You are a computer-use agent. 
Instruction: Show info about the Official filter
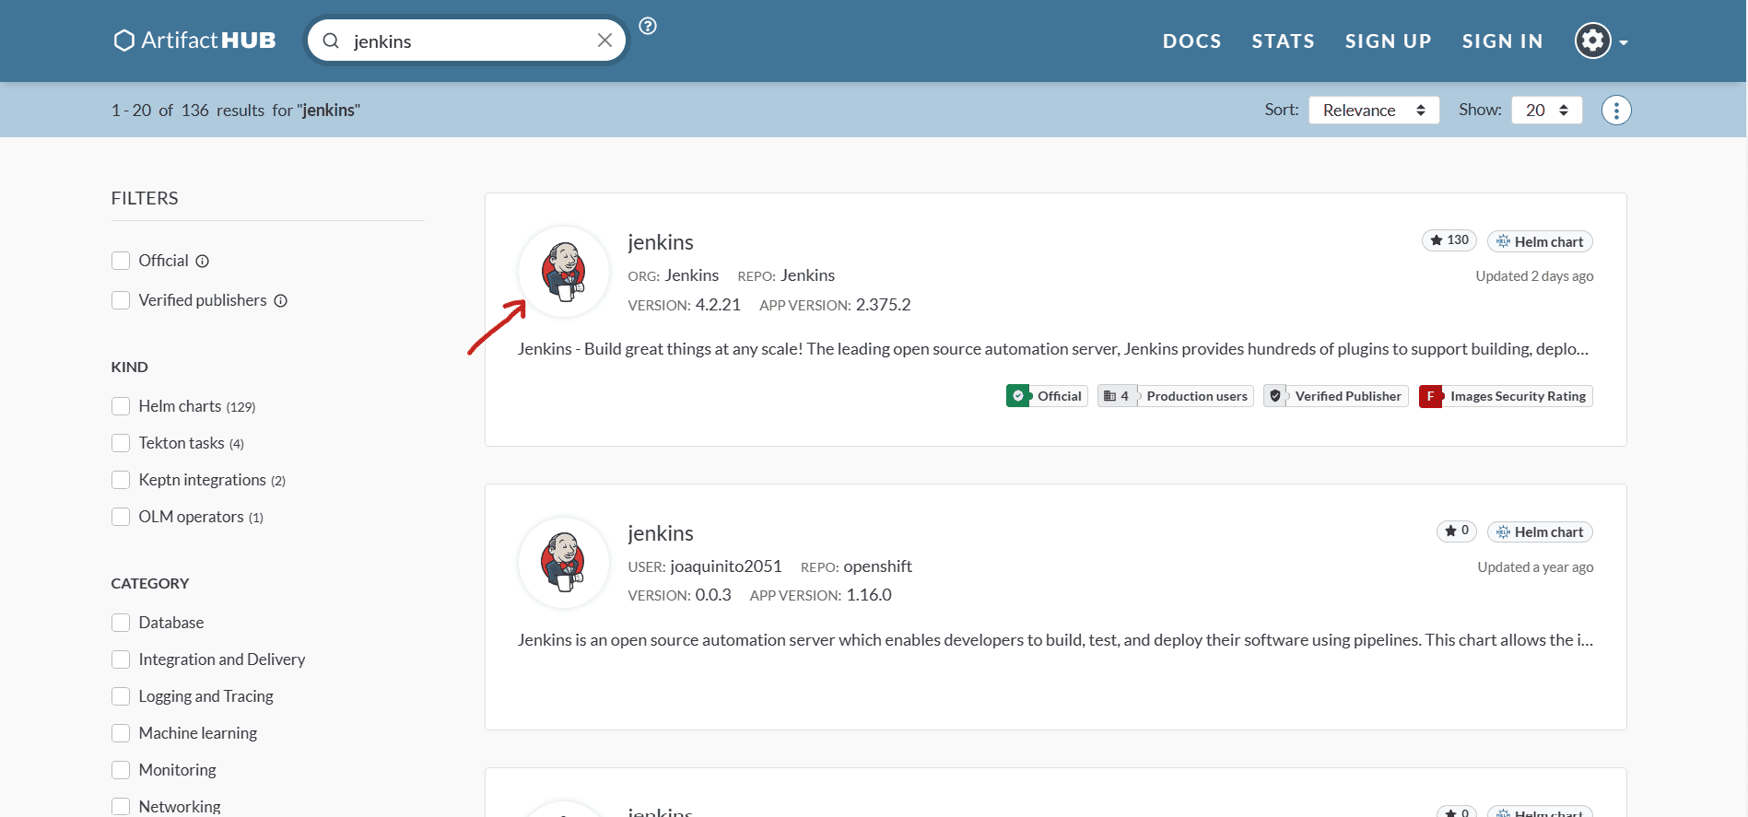(203, 262)
